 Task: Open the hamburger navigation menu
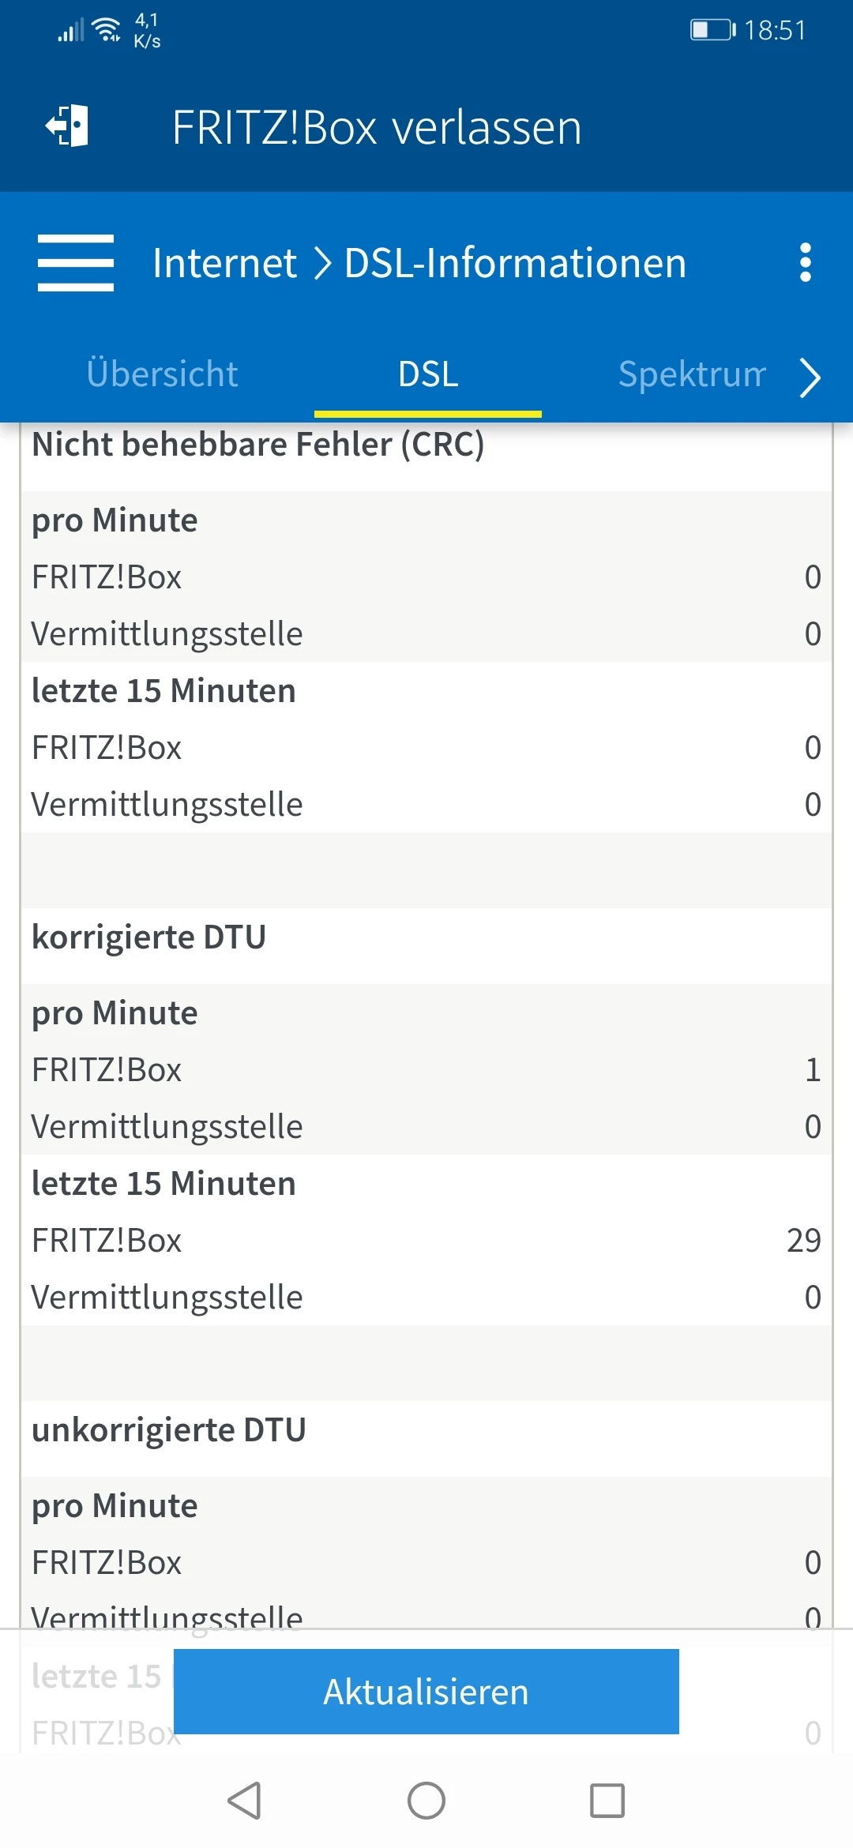pyautogui.click(x=76, y=263)
